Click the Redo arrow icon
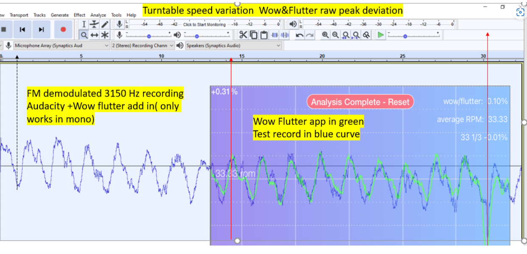 tap(310, 35)
